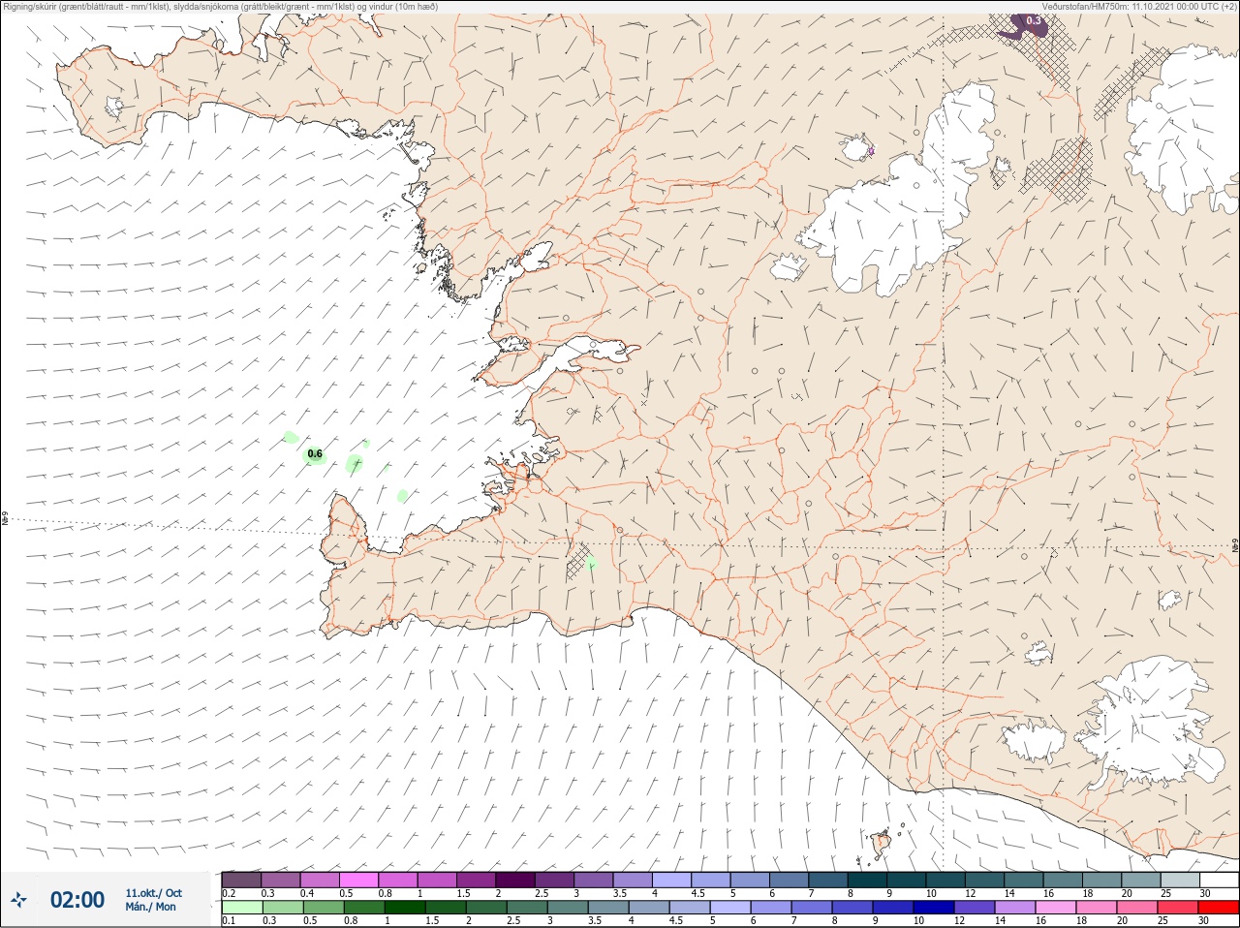The height and width of the screenshot is (928, 1240).
Task: Click the 'Mán./ Mon' weekday label
Action: click(150, 907)
